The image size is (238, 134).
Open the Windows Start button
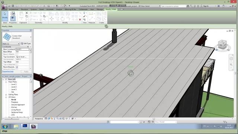coord(5,127)
